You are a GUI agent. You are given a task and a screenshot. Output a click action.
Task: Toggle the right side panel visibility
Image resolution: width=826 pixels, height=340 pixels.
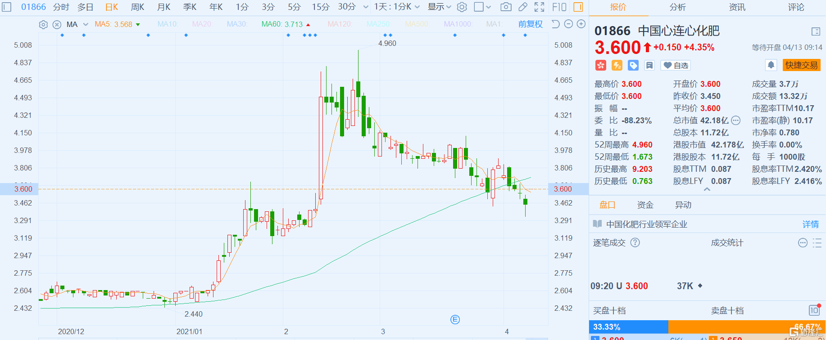point(578,7)
